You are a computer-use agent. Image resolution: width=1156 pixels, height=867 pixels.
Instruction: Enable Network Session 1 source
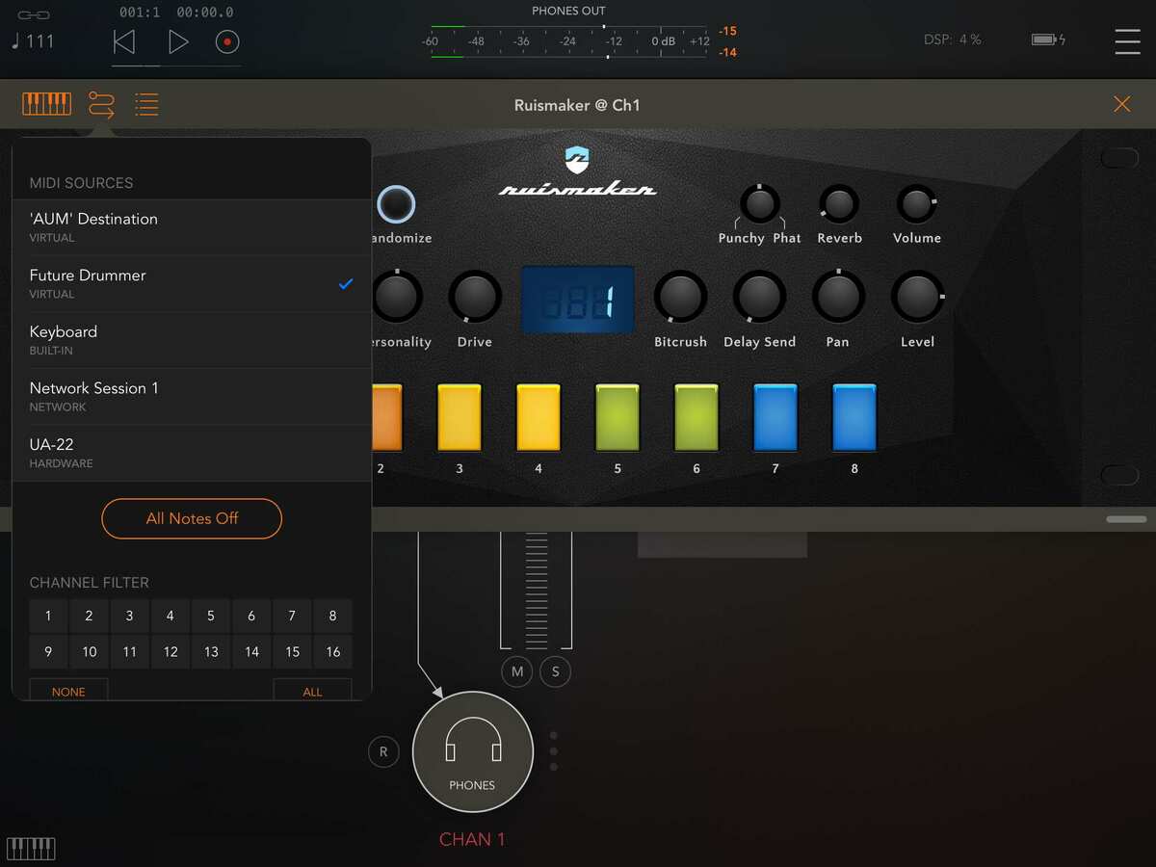click(x=192, y=396)
